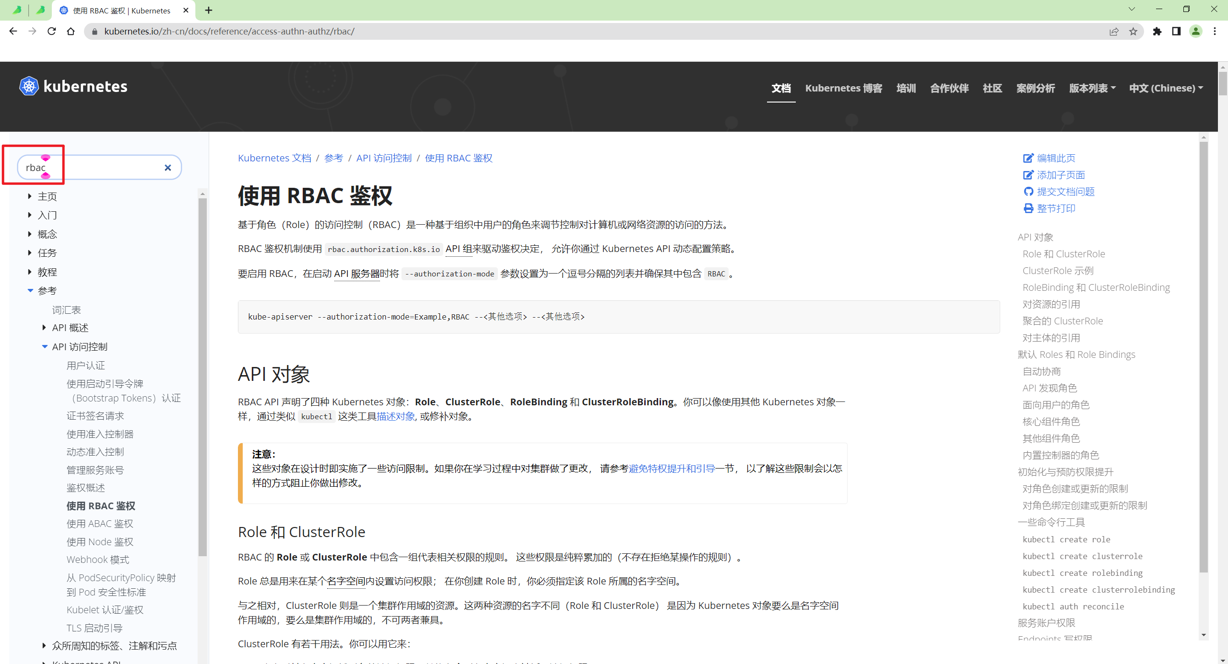Click the 参考 breadcrumb link
The width and height of the screenshot is (1228, 664).
point(333,158)
